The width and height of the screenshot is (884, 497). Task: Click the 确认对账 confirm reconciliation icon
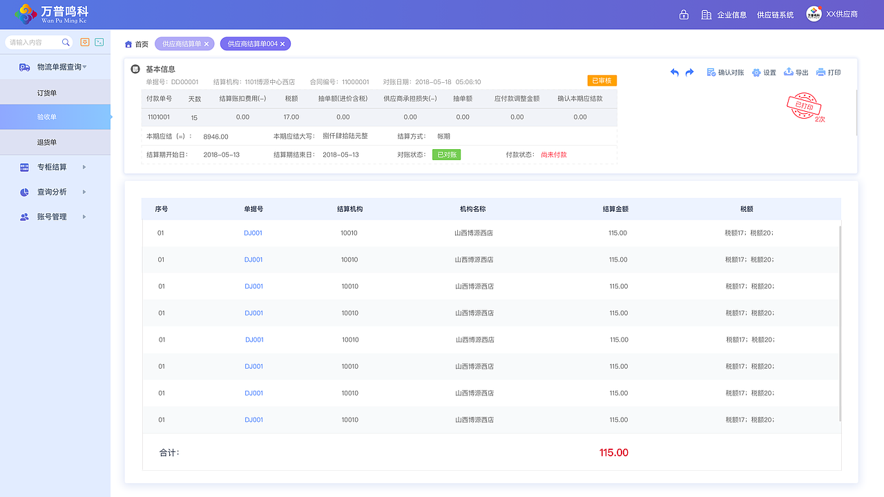(x=711, y=72)
